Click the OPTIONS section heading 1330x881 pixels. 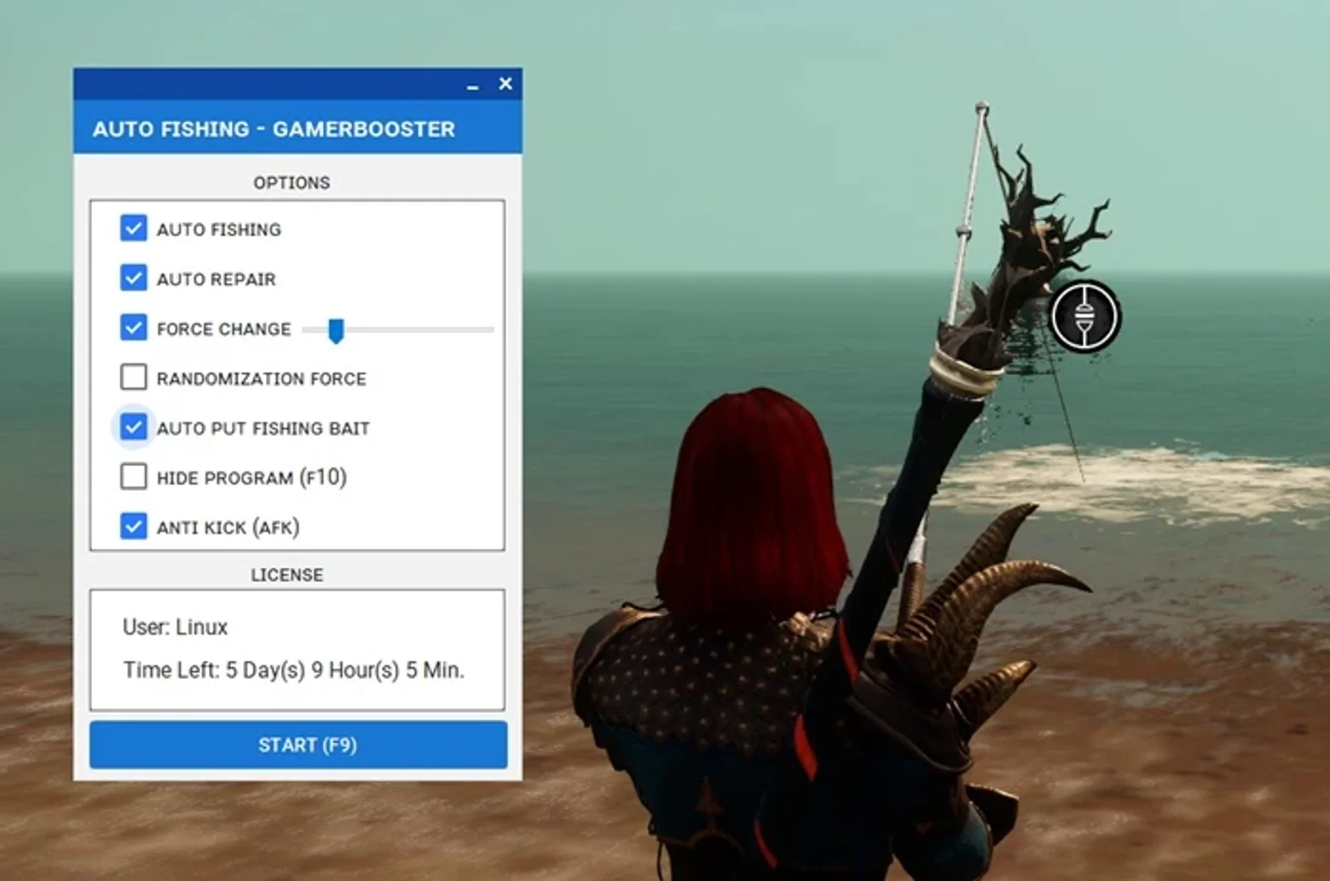coord(292,182)
